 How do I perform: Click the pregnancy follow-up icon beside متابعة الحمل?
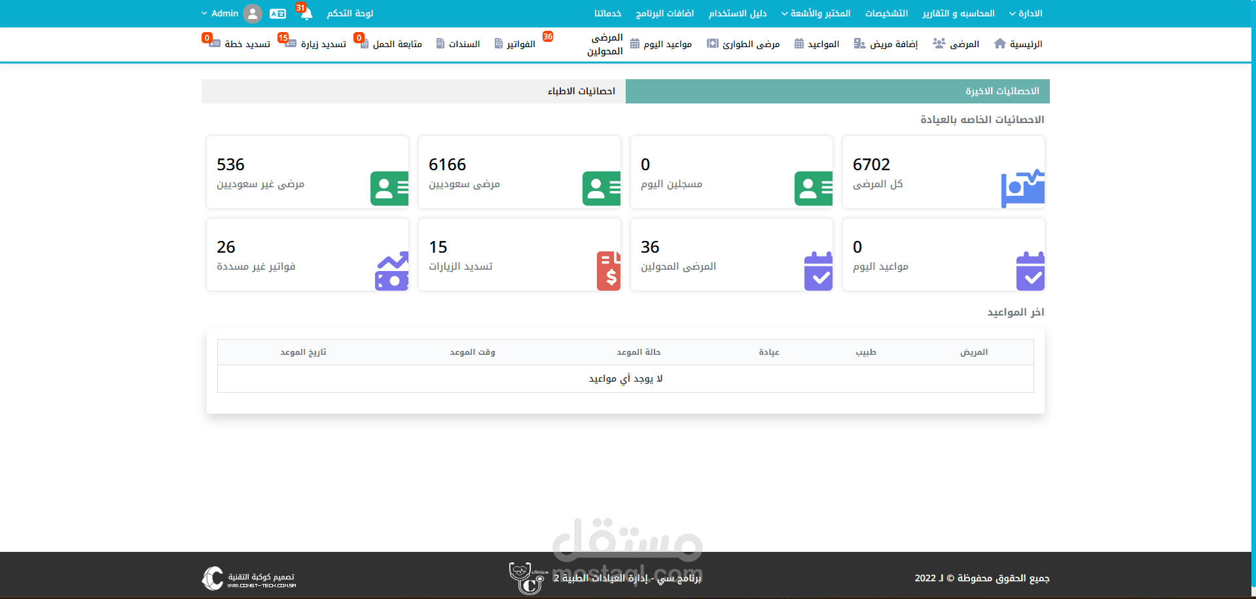click(x=365, y=44)
